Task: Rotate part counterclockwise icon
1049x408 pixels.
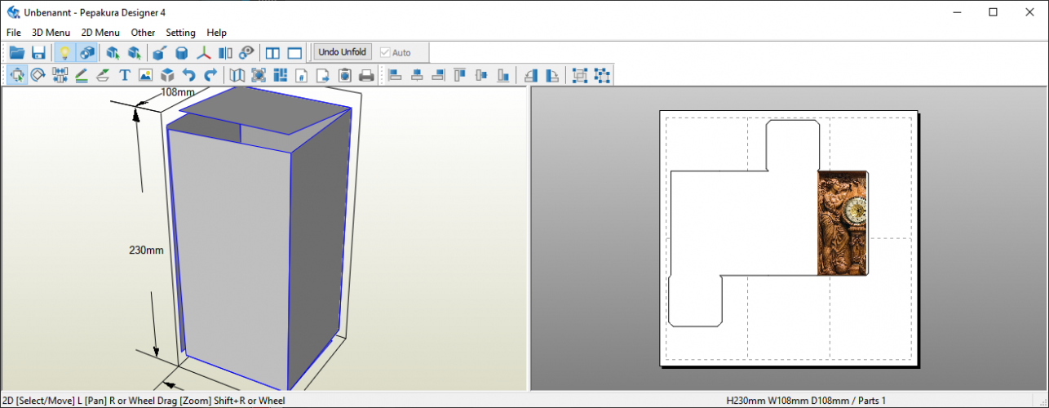Action: 531,75
